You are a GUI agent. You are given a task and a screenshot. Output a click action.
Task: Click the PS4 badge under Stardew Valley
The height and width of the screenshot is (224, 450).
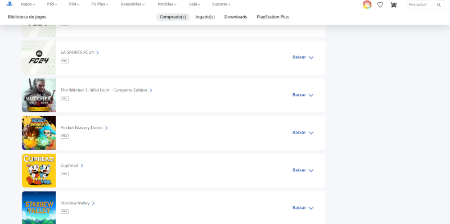[x=65, y=212]
